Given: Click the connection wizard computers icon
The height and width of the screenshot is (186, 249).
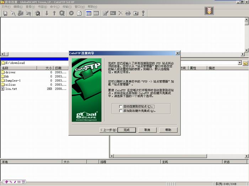Looking at the screenshot, I should (21, 13).
